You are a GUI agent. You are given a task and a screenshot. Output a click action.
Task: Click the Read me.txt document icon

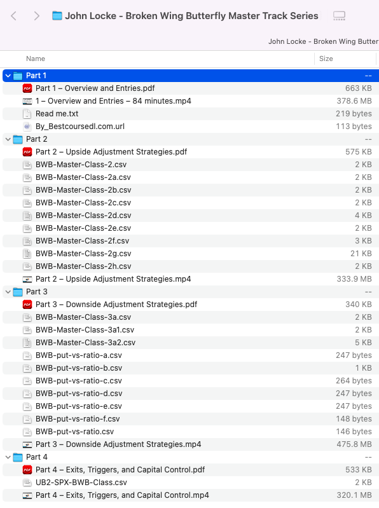click(x=27, y=114)
